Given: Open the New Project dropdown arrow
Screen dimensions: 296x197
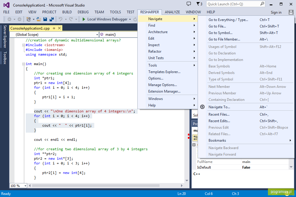Looking at the screenshot, I should coord(34,19).
